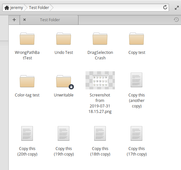Click the Screenshot from 2019-07-31 filename
The image size is (181, 170).
[x=100, y=103]
